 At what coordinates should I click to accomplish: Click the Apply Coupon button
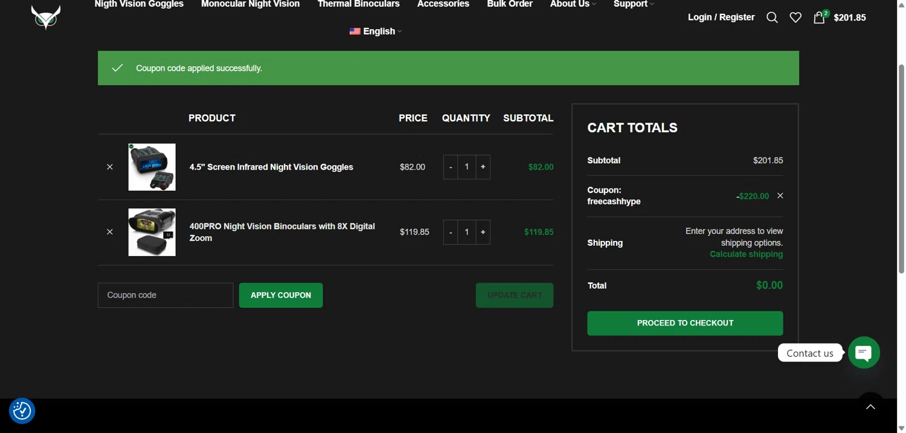[281, 295]
